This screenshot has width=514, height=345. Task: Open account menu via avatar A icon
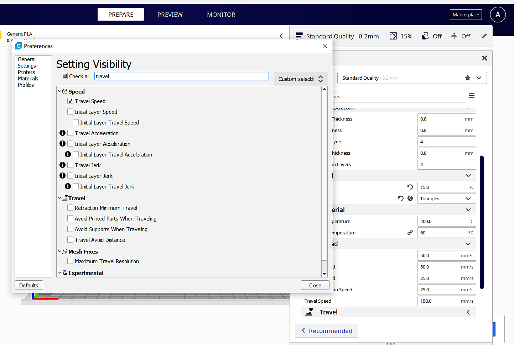pos(498,15)
